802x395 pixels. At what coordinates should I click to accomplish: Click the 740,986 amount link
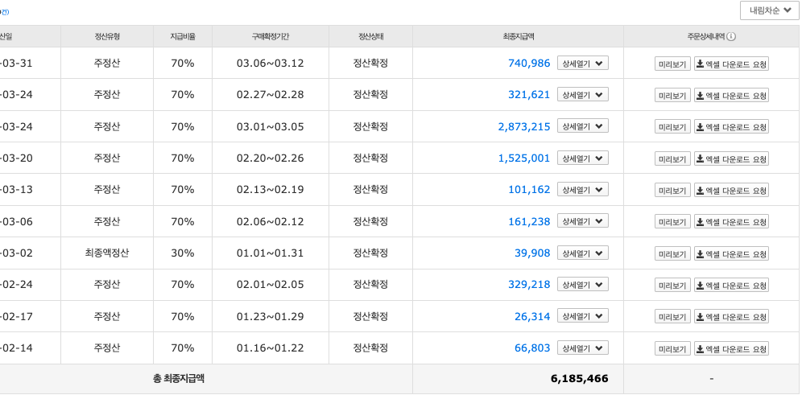(x=529, y=64)
